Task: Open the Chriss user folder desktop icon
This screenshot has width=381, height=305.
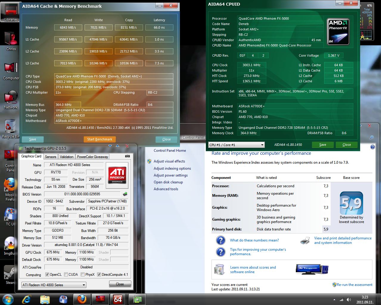Action: tap(11, 41)
